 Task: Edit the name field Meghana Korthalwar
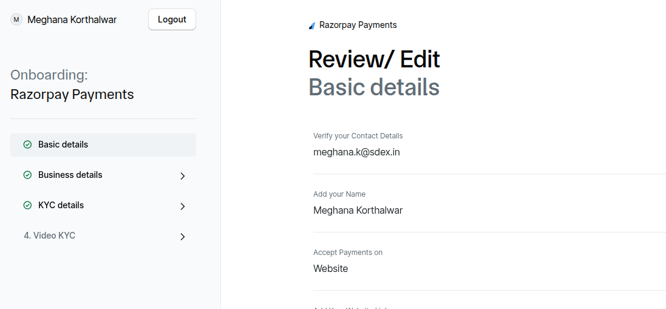[x=358, y=210]
